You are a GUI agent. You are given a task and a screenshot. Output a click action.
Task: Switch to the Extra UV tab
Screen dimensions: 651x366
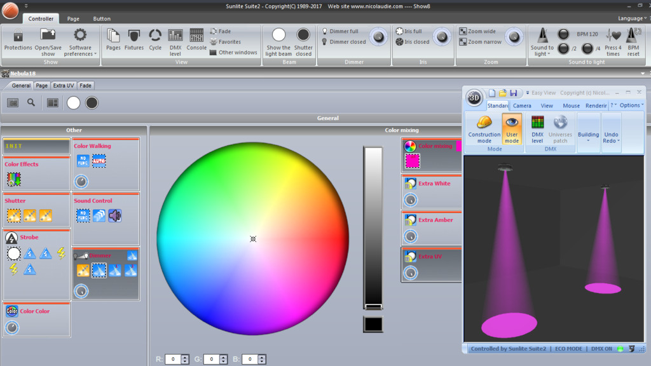[64, 86]
